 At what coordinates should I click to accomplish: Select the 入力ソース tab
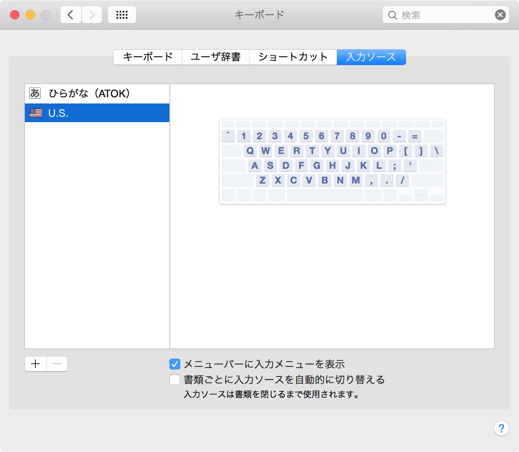371,57
